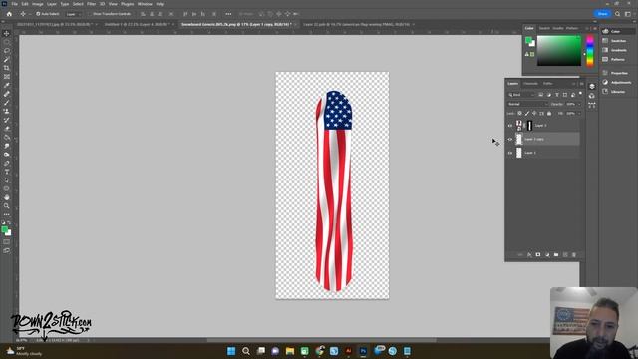The image size is (638, 359).
Task: Switch to the Channels tab
Action: (530, 84)
